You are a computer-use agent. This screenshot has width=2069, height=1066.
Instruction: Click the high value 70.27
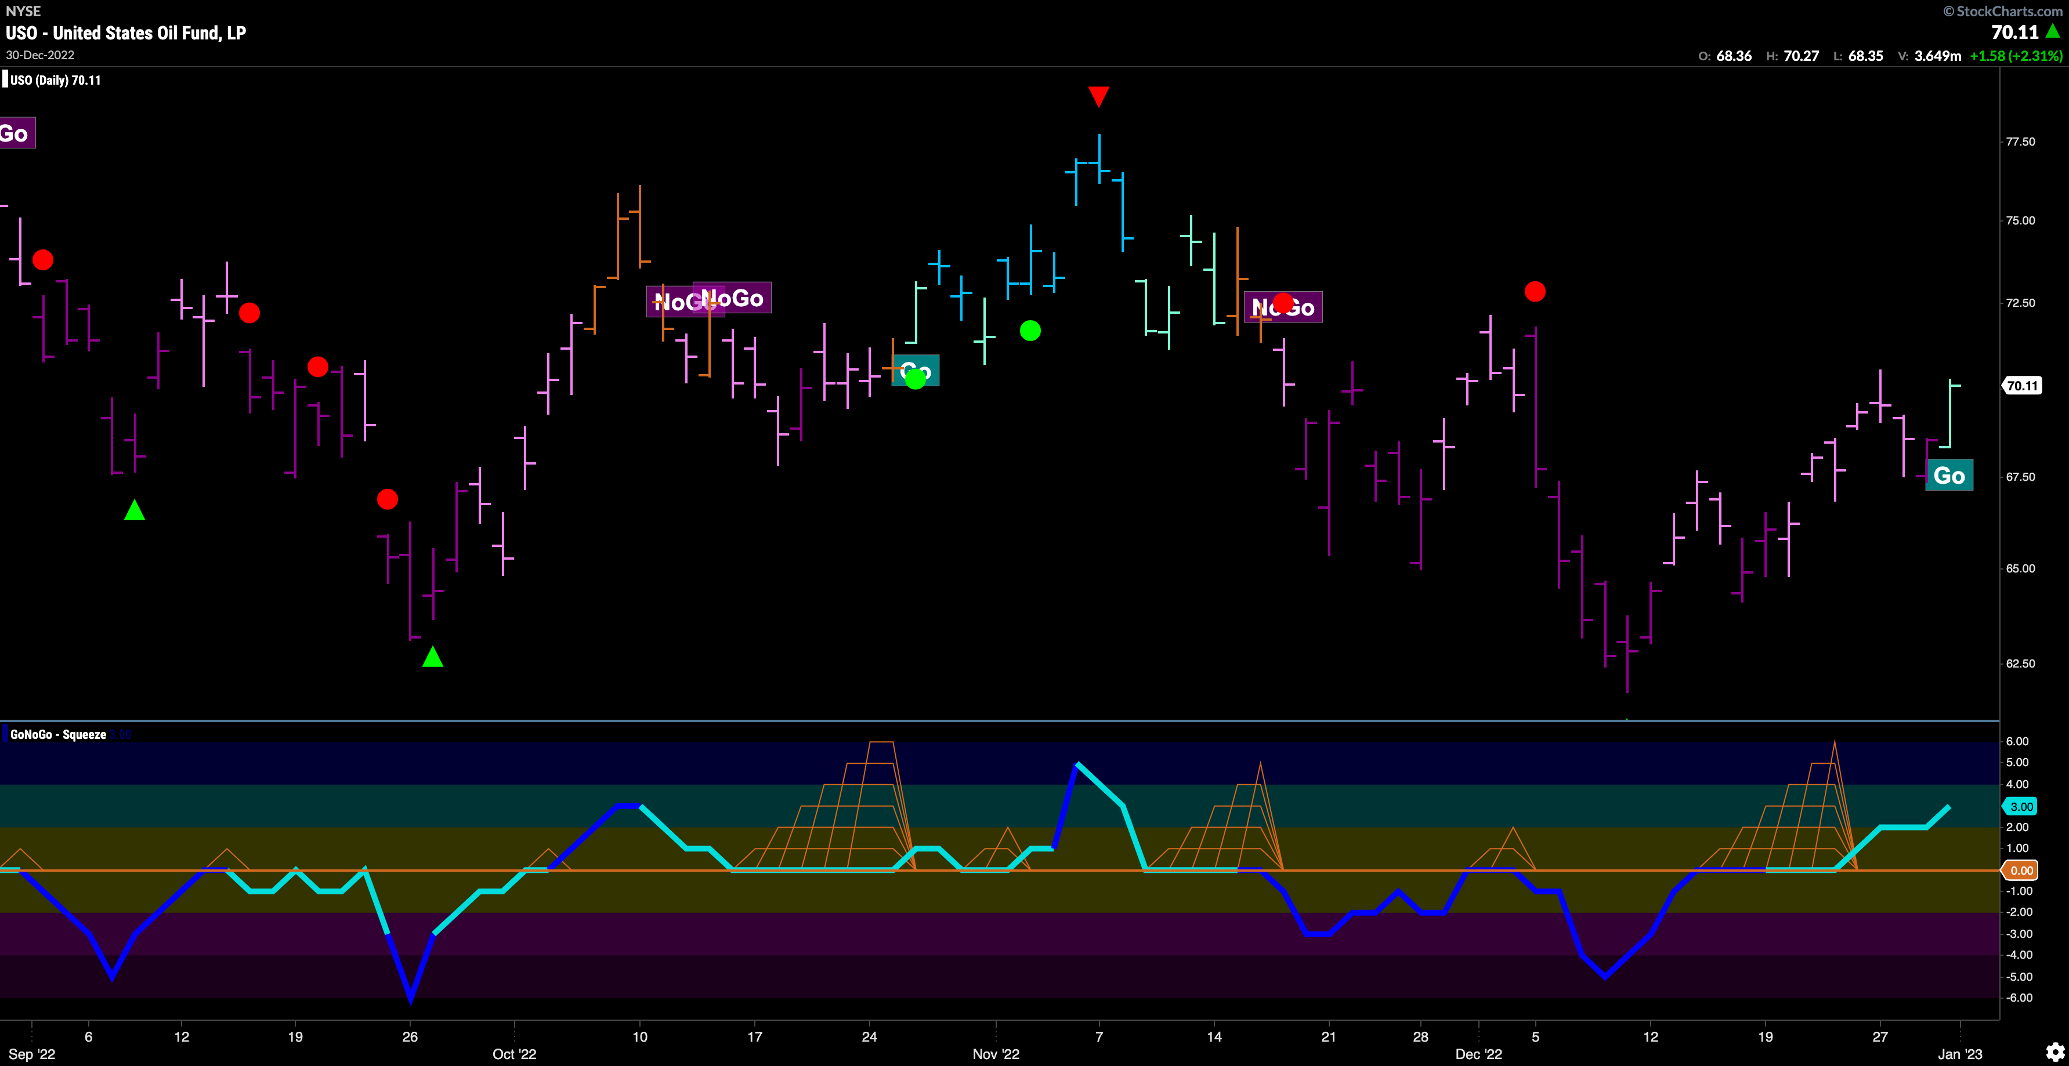1802,55
